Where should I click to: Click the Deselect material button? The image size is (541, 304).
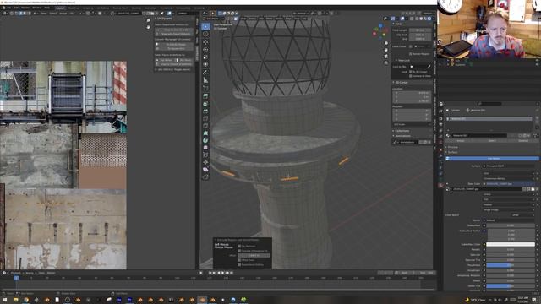pyautogui.click(x=523, y=141)
